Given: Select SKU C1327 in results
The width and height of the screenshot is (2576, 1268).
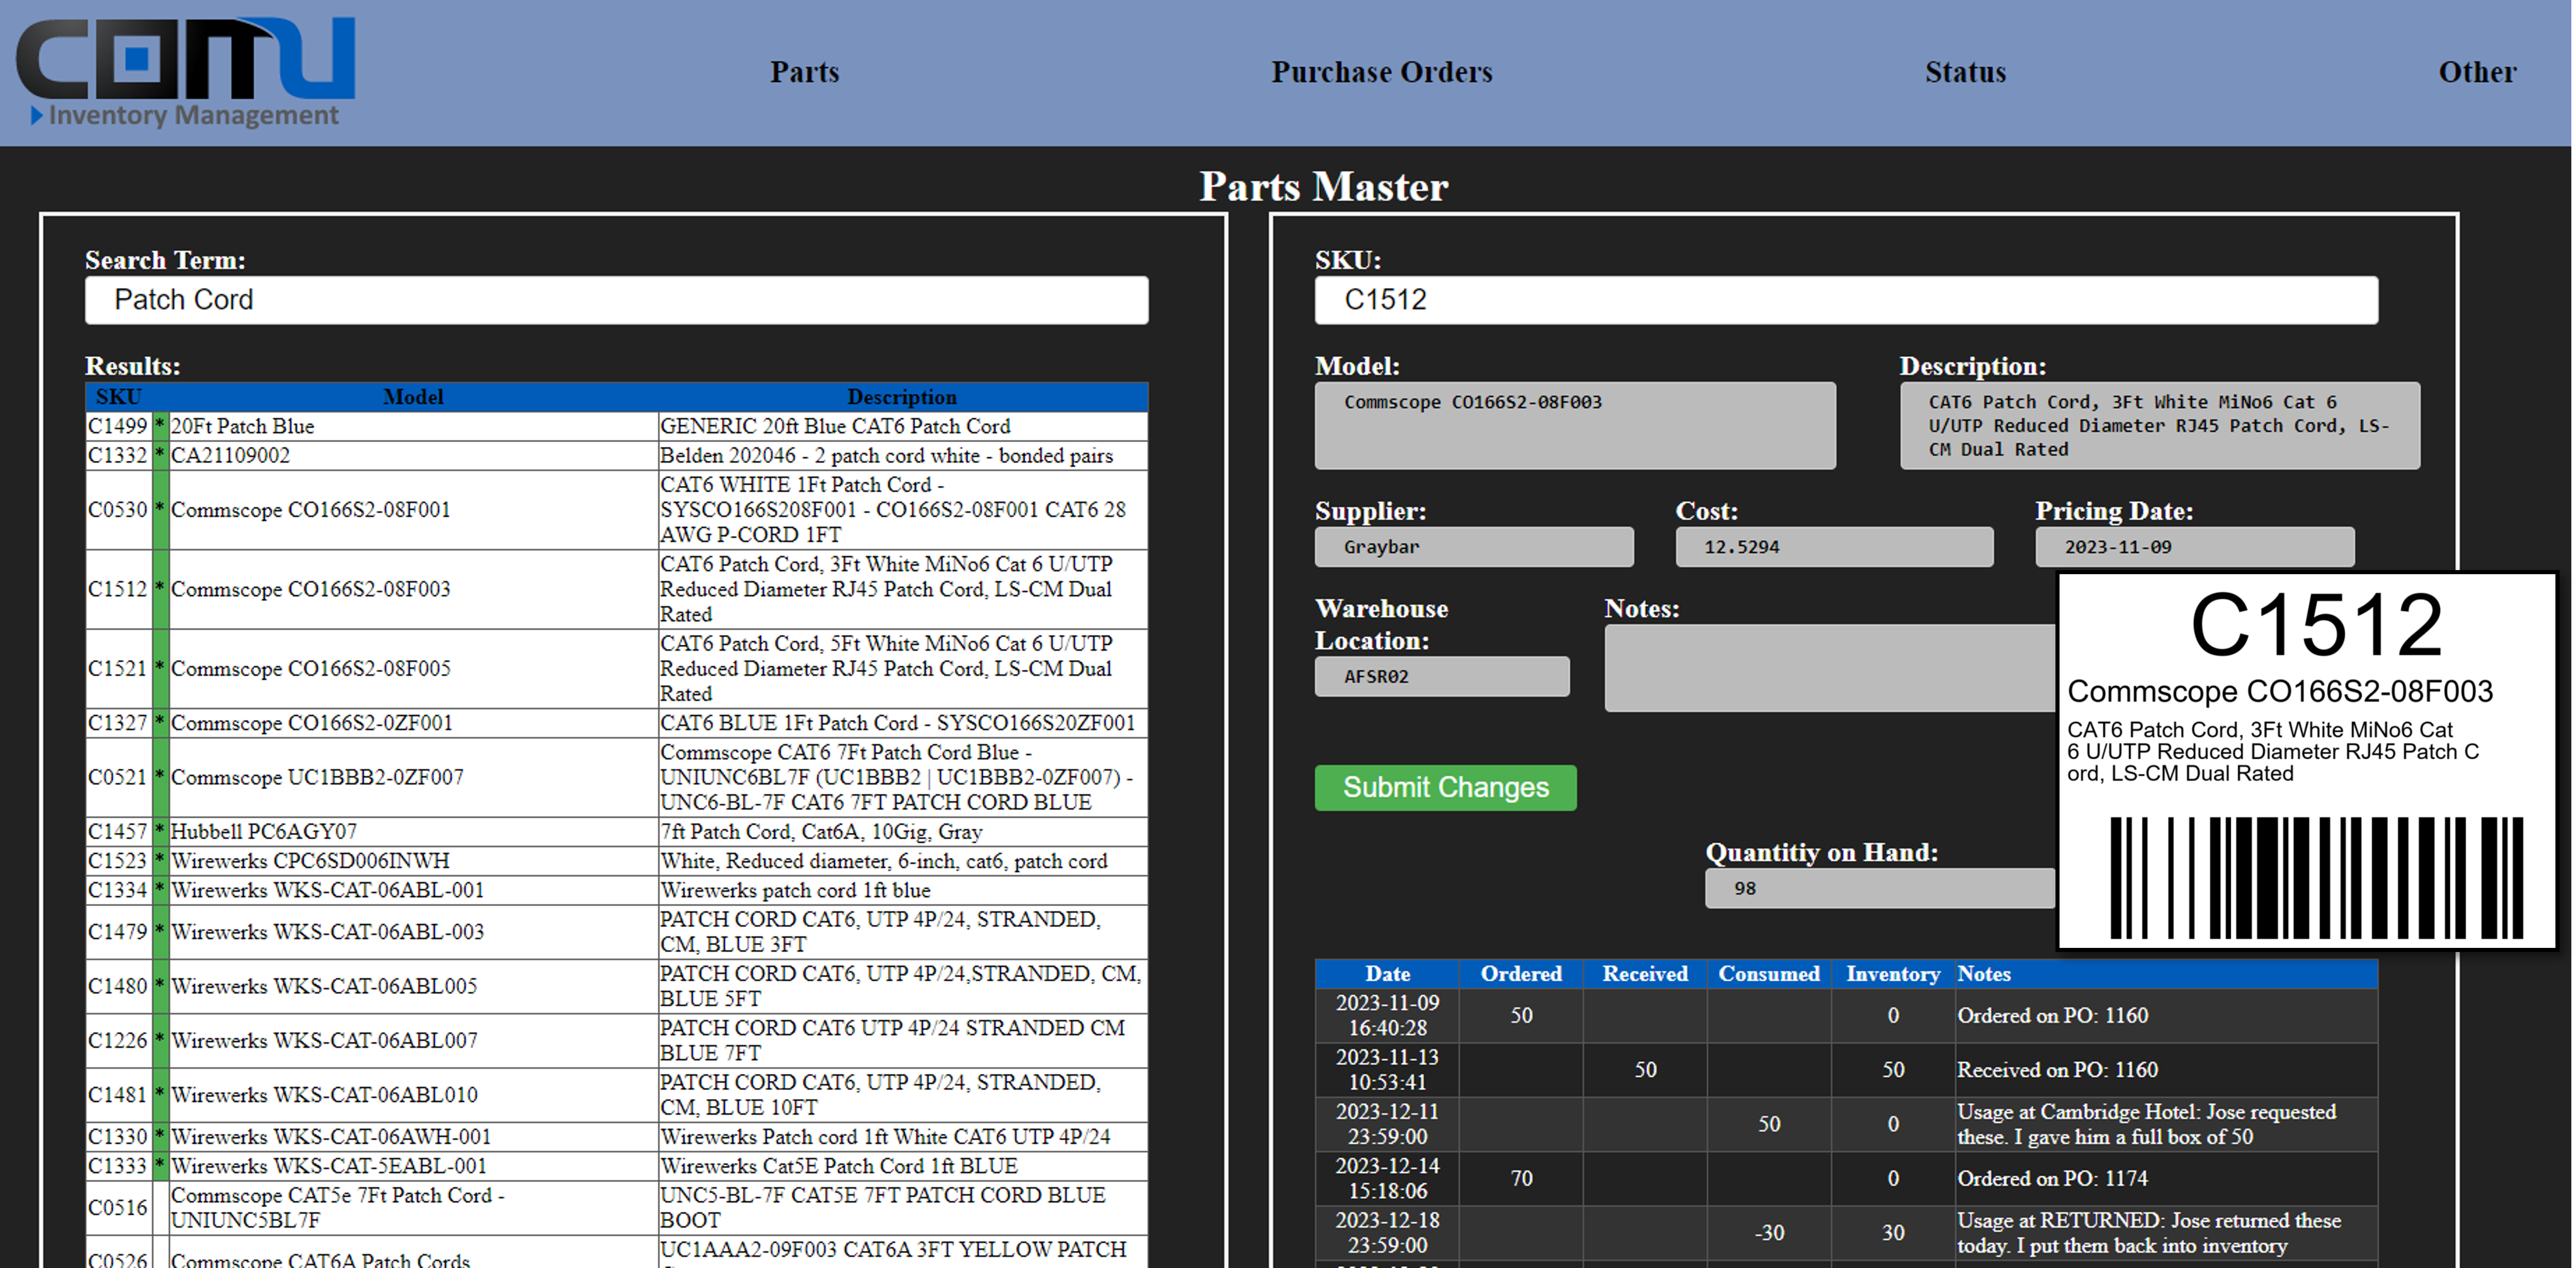Looking at the screenshot, I should (118, 723).
